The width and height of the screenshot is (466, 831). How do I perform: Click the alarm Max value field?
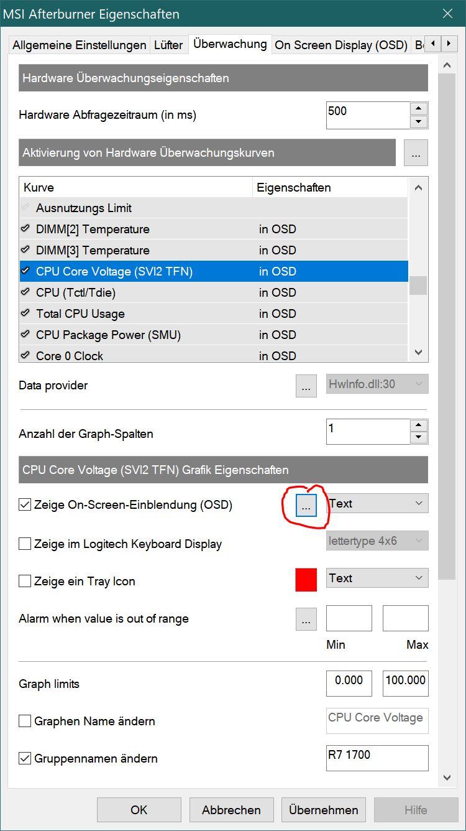(x=405, y=618)
